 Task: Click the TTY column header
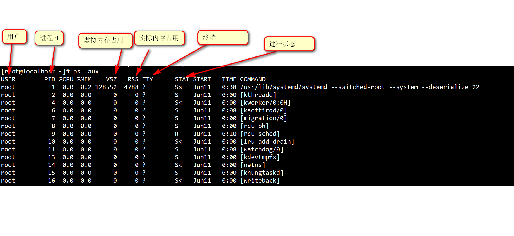tap(148, 79)
